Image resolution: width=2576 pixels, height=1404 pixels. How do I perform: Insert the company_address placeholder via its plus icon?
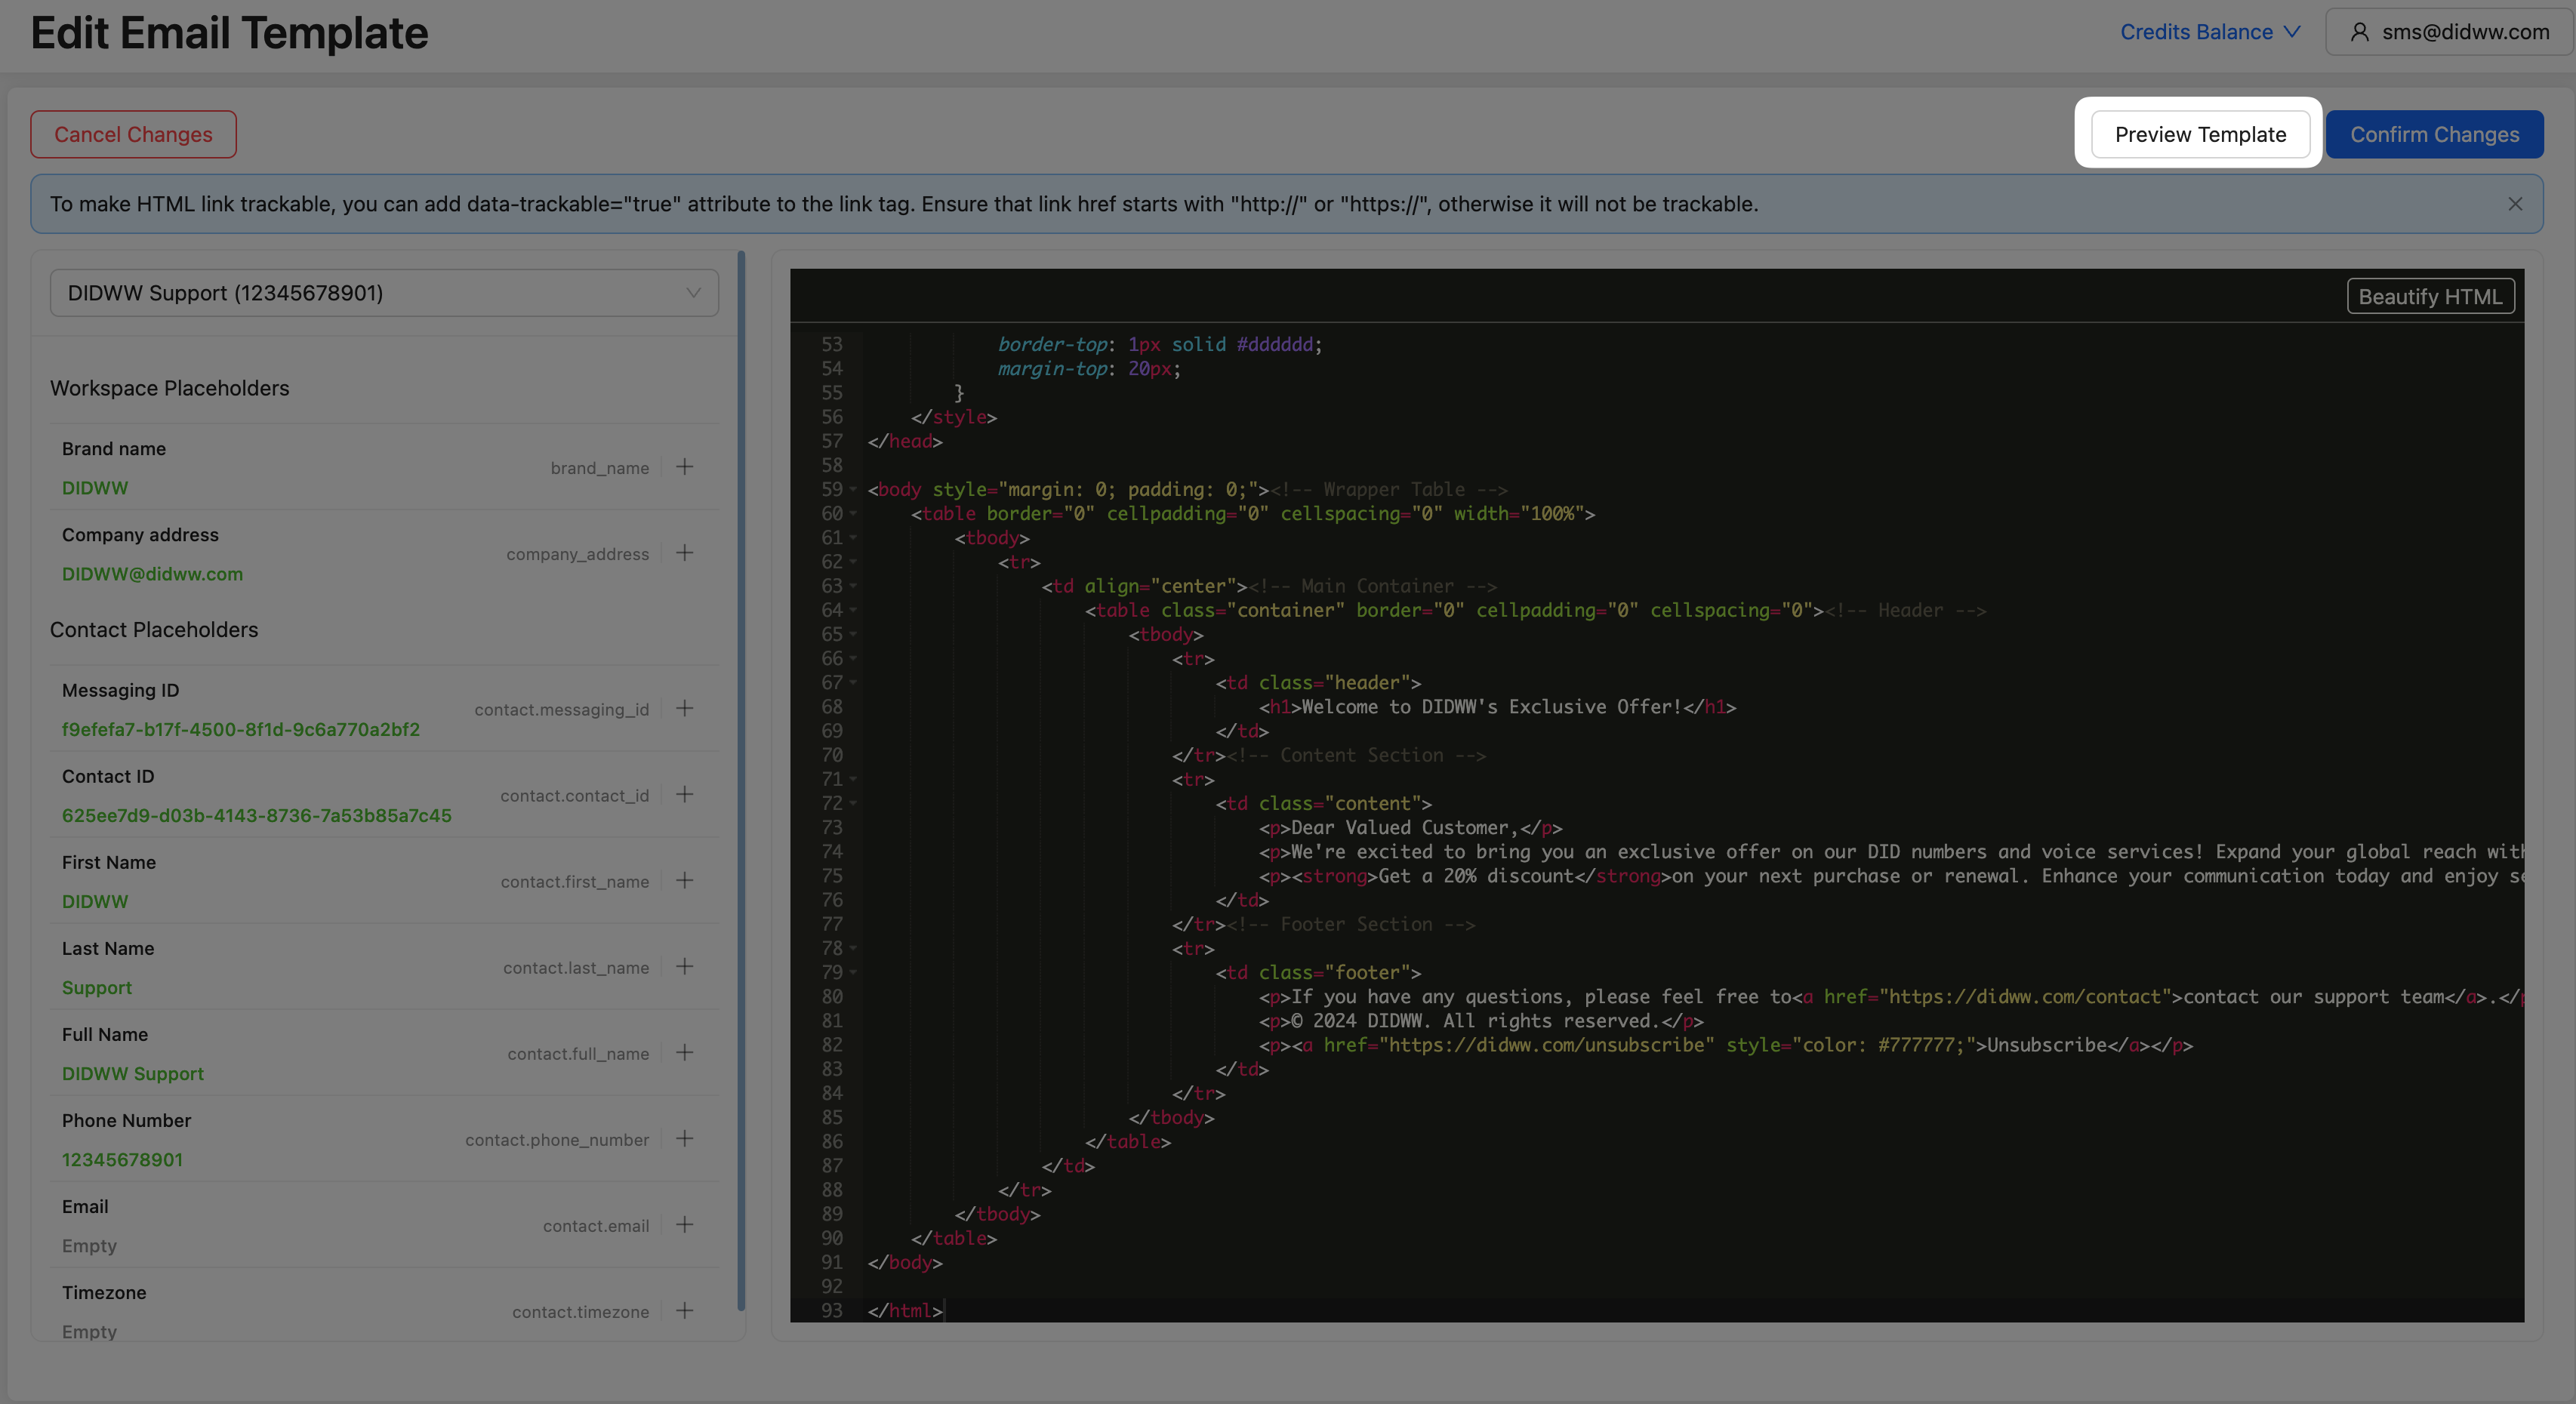(684, 553)
